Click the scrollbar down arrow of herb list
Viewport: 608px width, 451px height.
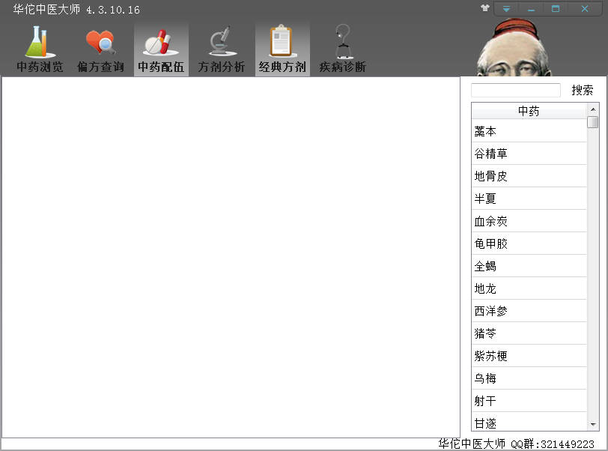[593, 425]
